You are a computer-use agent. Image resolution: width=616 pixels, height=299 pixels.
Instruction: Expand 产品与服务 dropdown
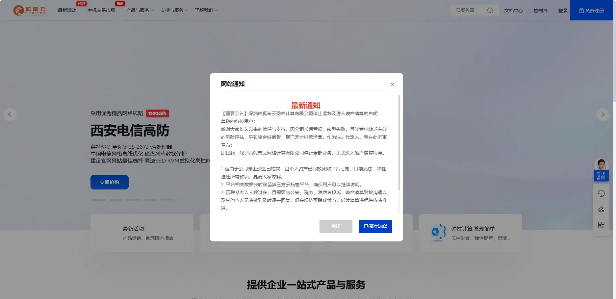[140, 11]
